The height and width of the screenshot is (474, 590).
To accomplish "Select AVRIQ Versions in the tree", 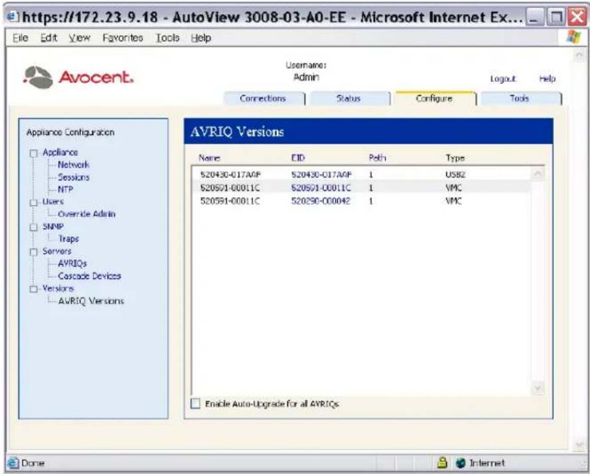I will click(x=91, y=301).
